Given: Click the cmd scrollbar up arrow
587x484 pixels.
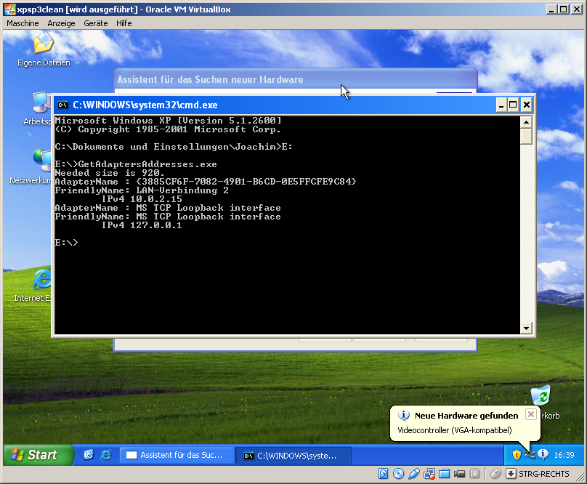Looking at the screenshot, I should (527, 122).
